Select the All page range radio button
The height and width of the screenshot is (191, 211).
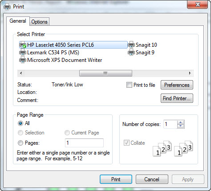coord(20,123)
